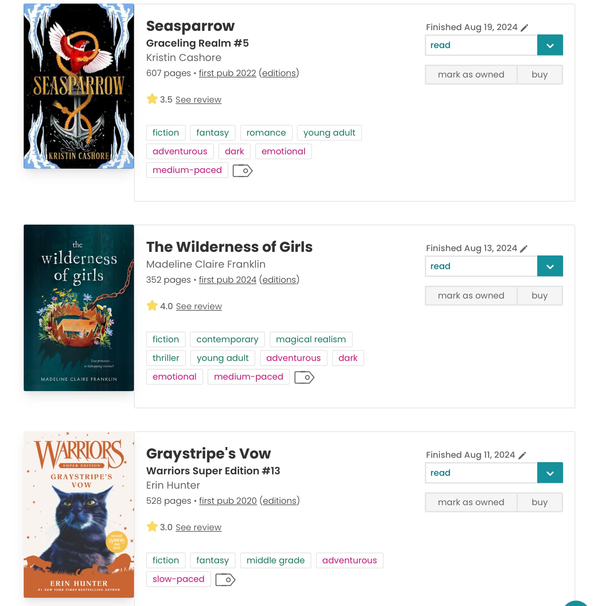Expand Wilderness of Girls read status dropdown
The height and width of the screenshot is (606, 599).
[x=550, y=266]
